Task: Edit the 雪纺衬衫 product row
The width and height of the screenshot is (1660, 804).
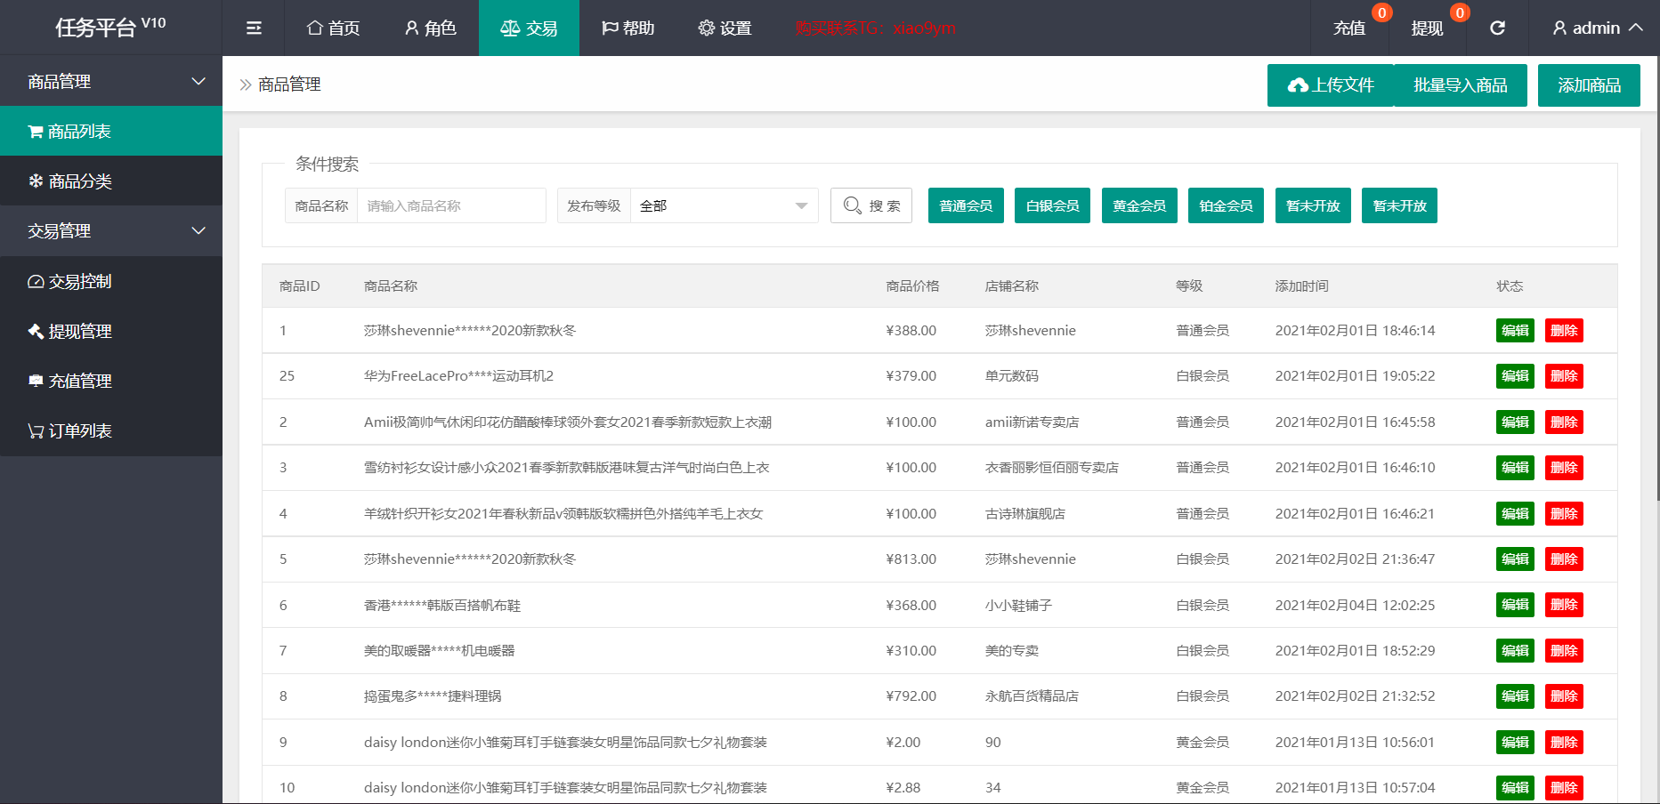Action: (x=1515, y=467)
